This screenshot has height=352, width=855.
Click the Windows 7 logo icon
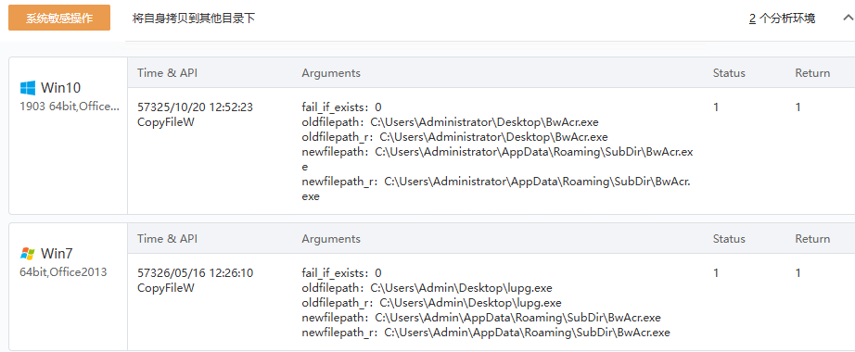click(27, 254)
